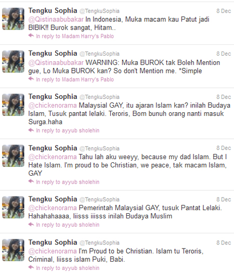This screenshot has width=234, height=273.
Task: Open @chickenorama mention in last tweet
Action: pos(53,251)
